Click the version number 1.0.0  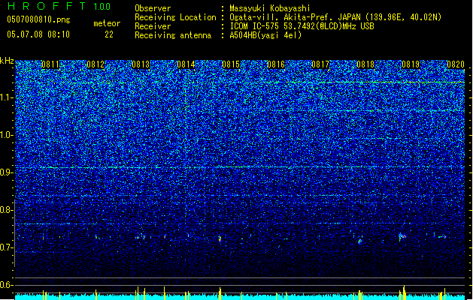click(102, 6)
